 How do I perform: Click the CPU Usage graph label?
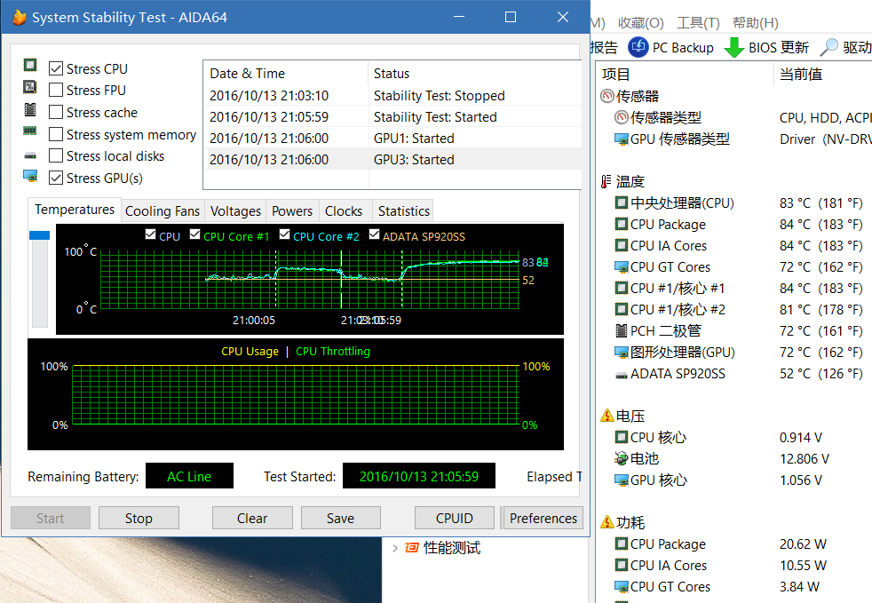point(250,352)
